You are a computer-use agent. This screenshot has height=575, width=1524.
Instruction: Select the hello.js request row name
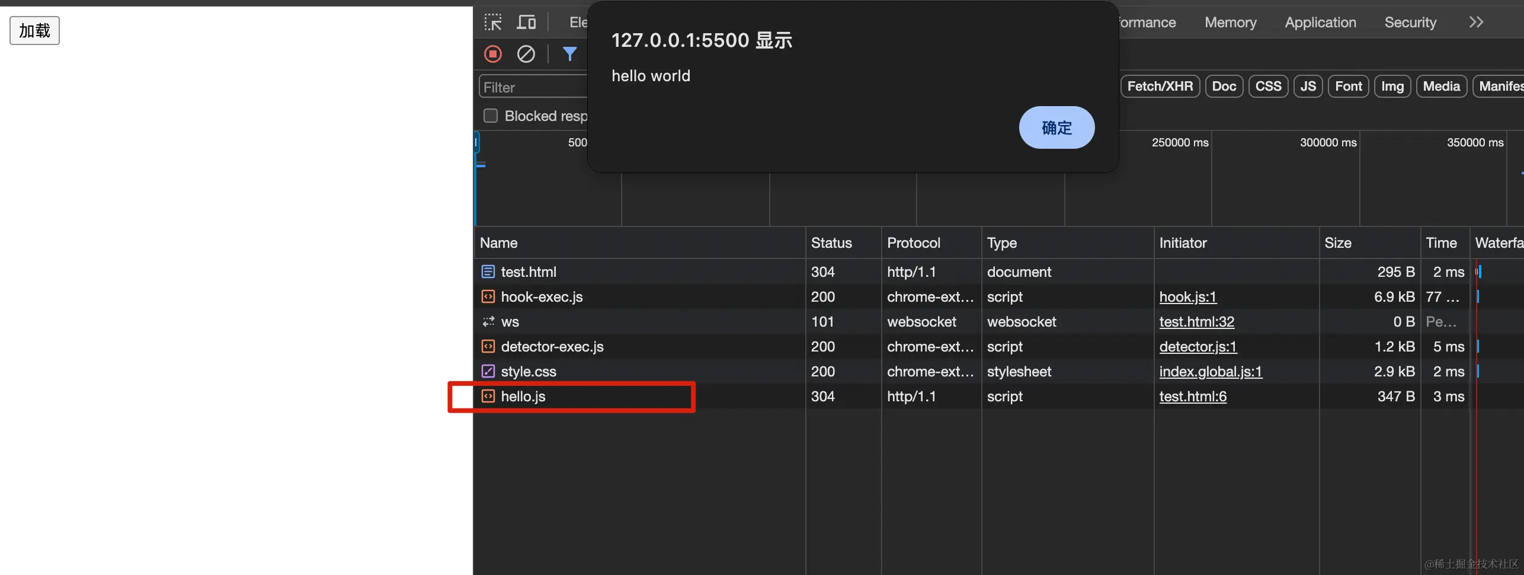[x=523, y=396]
